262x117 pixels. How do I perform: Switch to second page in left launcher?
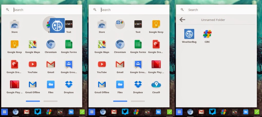pos(50,101)
